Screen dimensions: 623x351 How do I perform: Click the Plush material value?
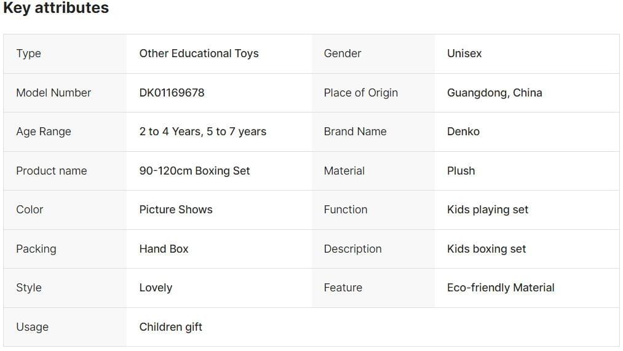[x=461, y=171]
